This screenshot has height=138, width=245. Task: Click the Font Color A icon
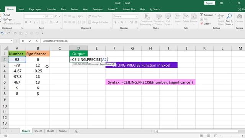click(x=57, y=22)
